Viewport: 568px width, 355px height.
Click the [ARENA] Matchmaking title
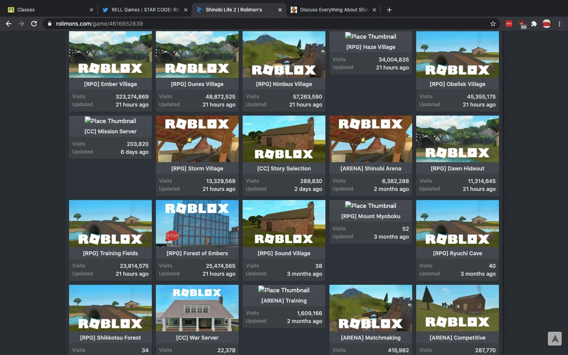click(x=371, y=338)
